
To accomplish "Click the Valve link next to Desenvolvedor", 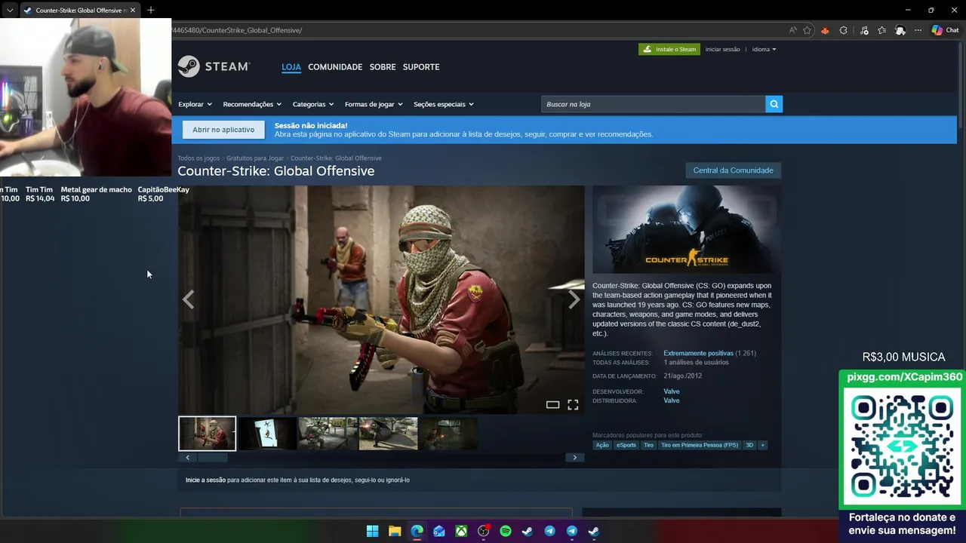I will [672, 391].
